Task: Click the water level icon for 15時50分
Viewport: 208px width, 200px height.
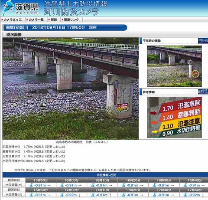Action: coord(31,185)
